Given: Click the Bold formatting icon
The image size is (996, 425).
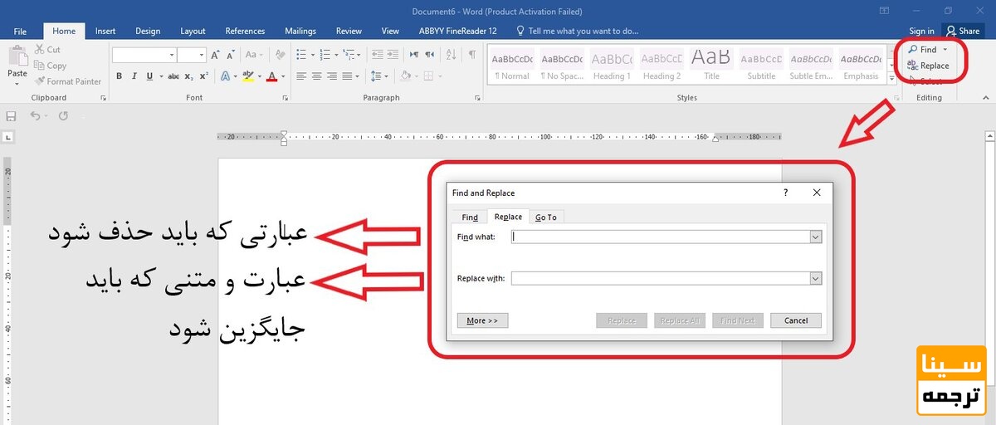Looking at the screenshot, I should [x=120, y=76].
